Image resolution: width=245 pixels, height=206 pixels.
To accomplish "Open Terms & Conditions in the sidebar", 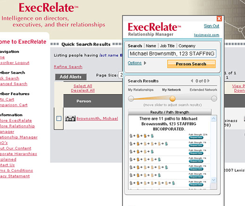I will click(x=17, y=170).
